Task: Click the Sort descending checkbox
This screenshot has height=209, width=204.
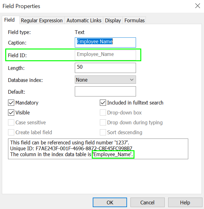Action: click(x=103, y=132)
